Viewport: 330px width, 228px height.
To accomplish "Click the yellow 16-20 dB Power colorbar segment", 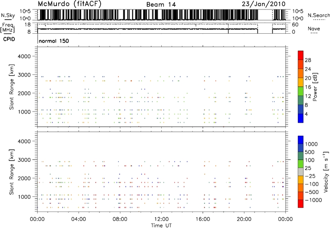I will point(301,82).
